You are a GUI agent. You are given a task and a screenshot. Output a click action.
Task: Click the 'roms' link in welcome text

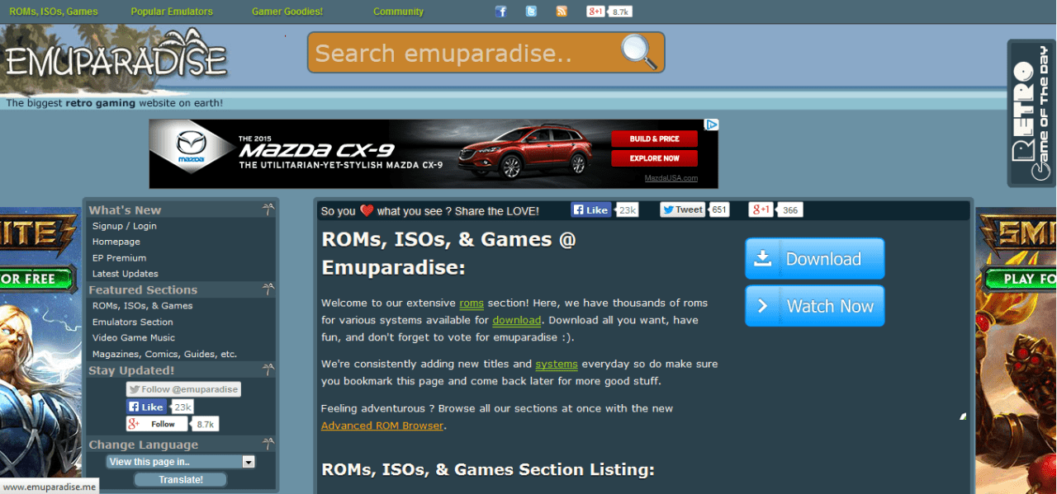[472, 303]
